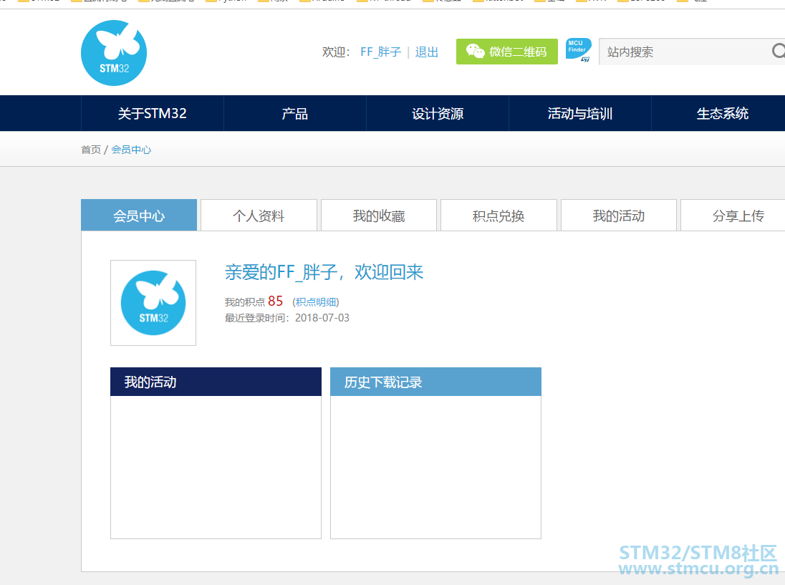Switch to 我的活动 tab
The height and width of the screenshot is (585, 785).
[x=619, y=216]
